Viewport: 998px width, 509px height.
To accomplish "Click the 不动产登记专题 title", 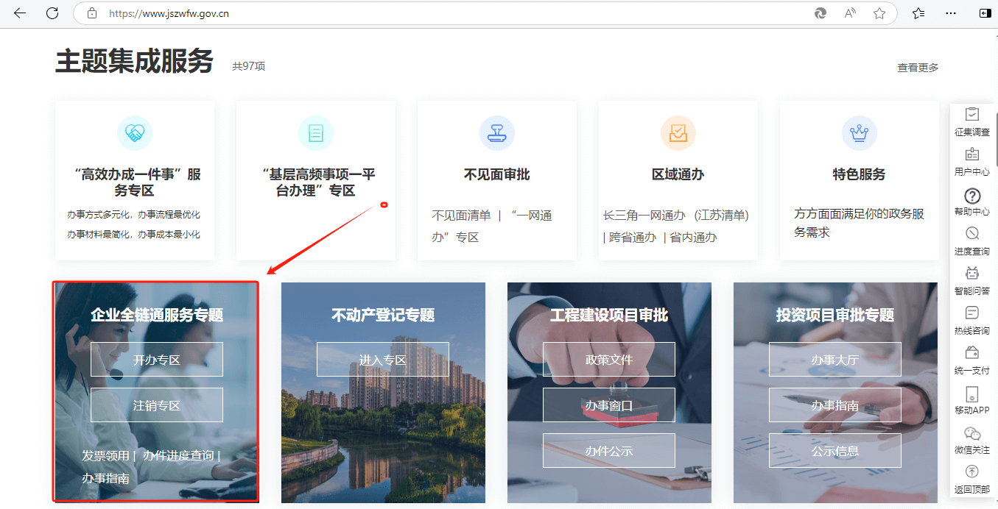I will pos(383,316).
